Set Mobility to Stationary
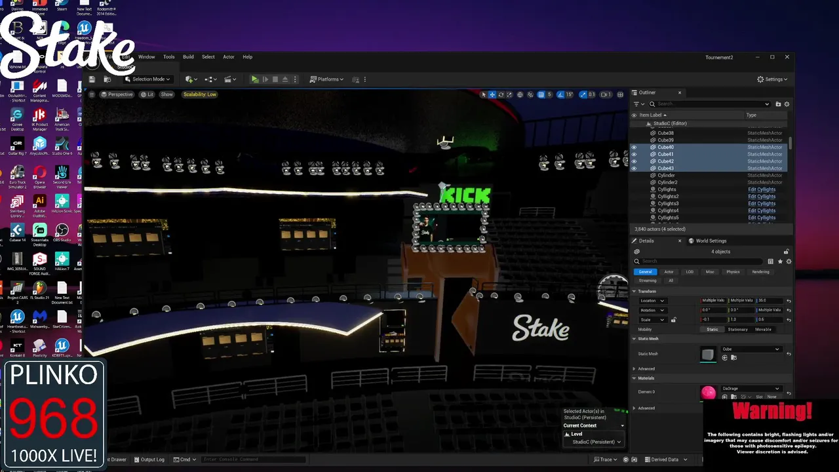Image resolution: width=839 pixels, height=472 pixels. tap(737, 329)
